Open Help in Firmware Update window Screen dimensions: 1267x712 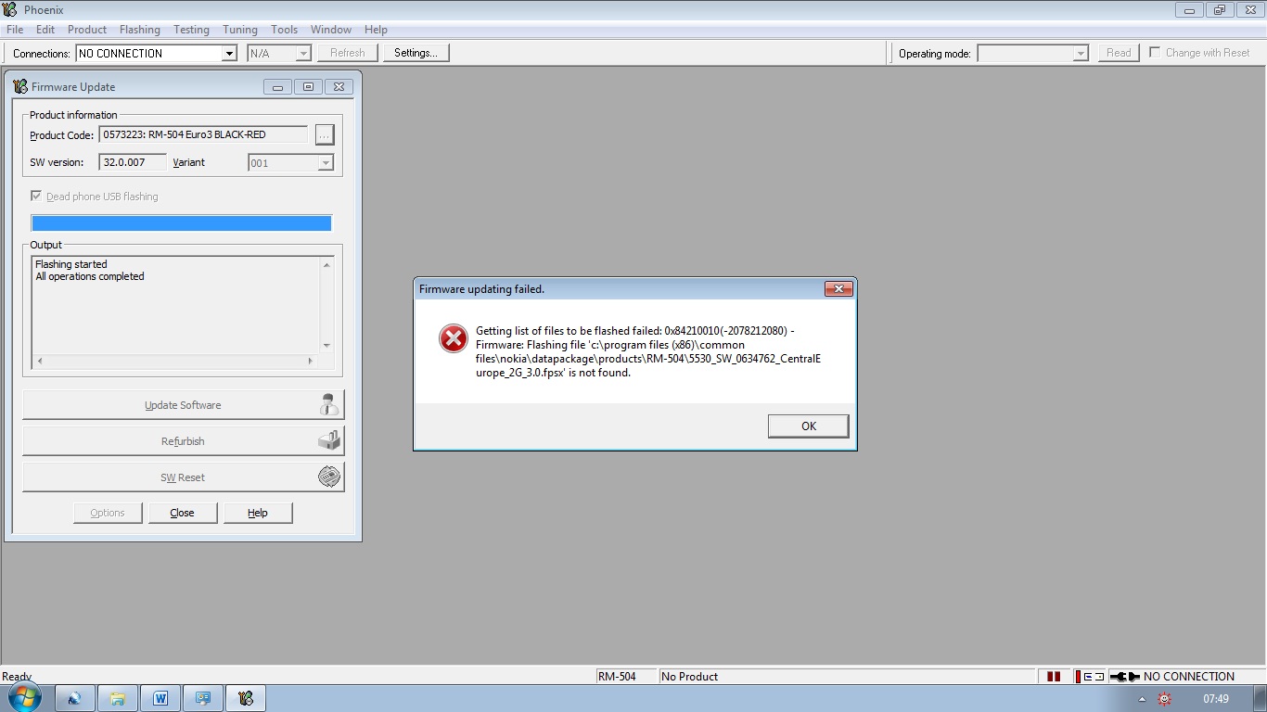258,513
